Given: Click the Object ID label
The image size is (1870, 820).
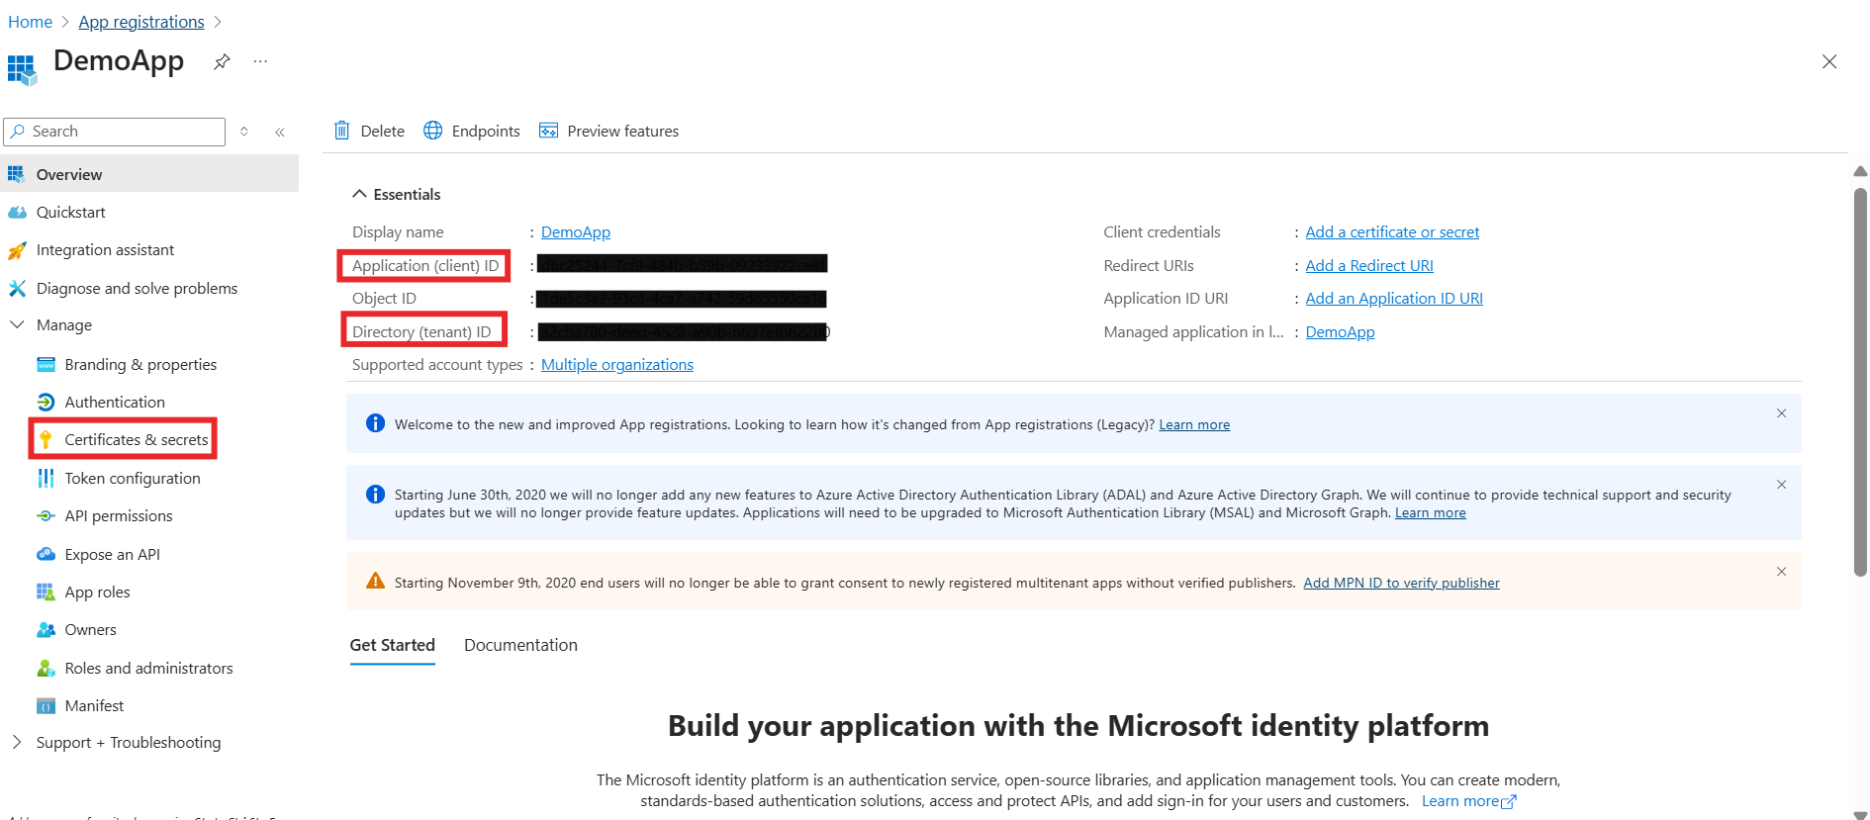Looking at the screenshot, I should tap(384, 299).
